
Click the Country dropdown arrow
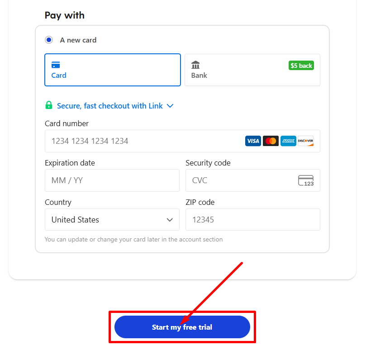tap(170, 220)
